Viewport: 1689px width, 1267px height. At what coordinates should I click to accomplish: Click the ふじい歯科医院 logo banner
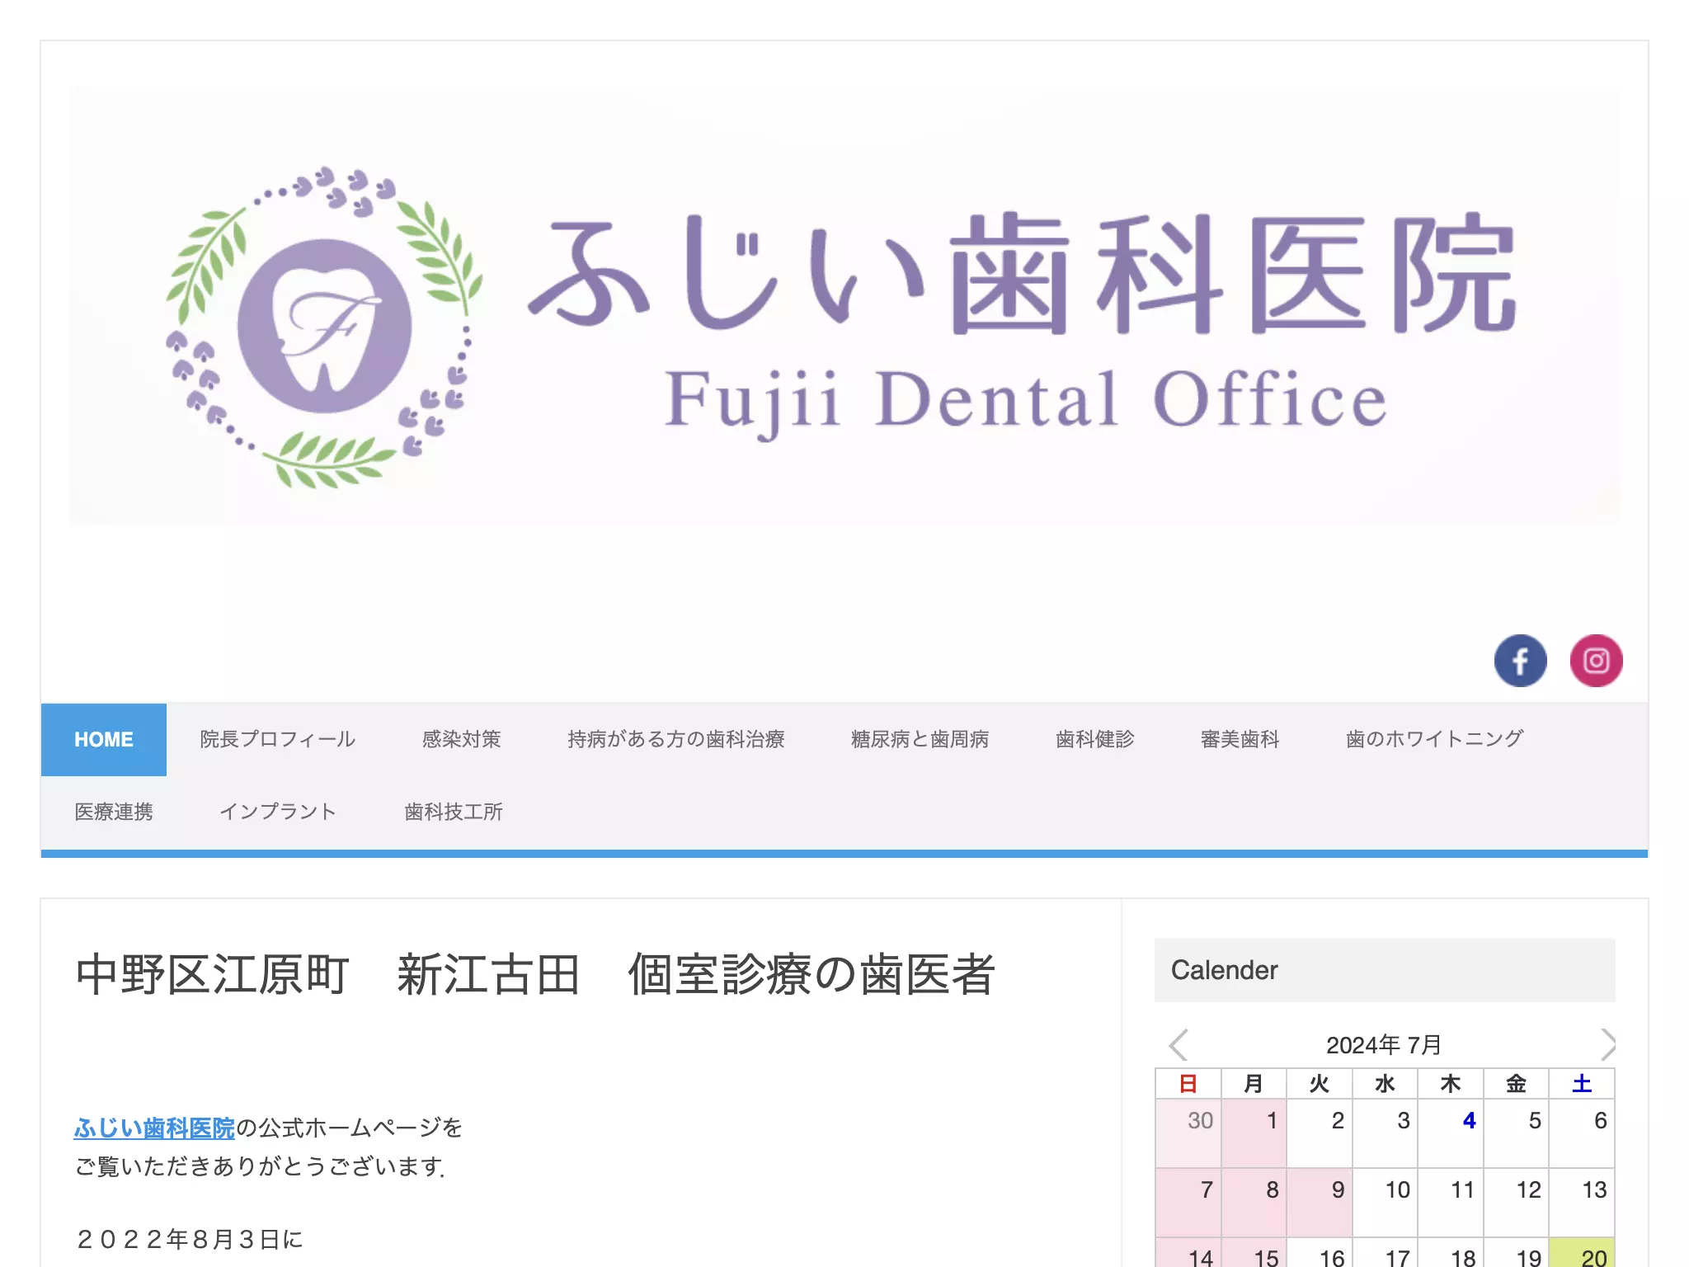844,305
